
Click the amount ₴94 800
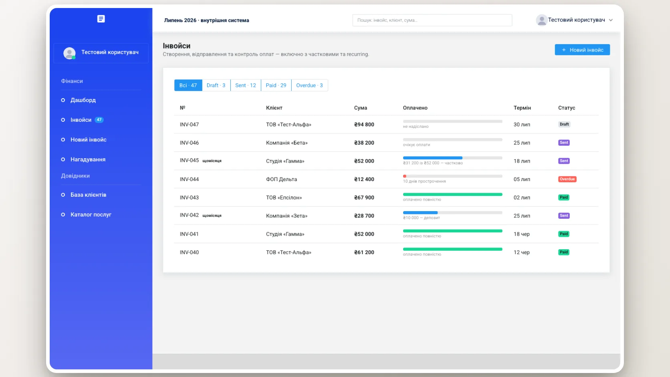(364, 125)
